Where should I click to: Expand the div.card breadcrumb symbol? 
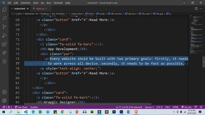click(144, 14)
